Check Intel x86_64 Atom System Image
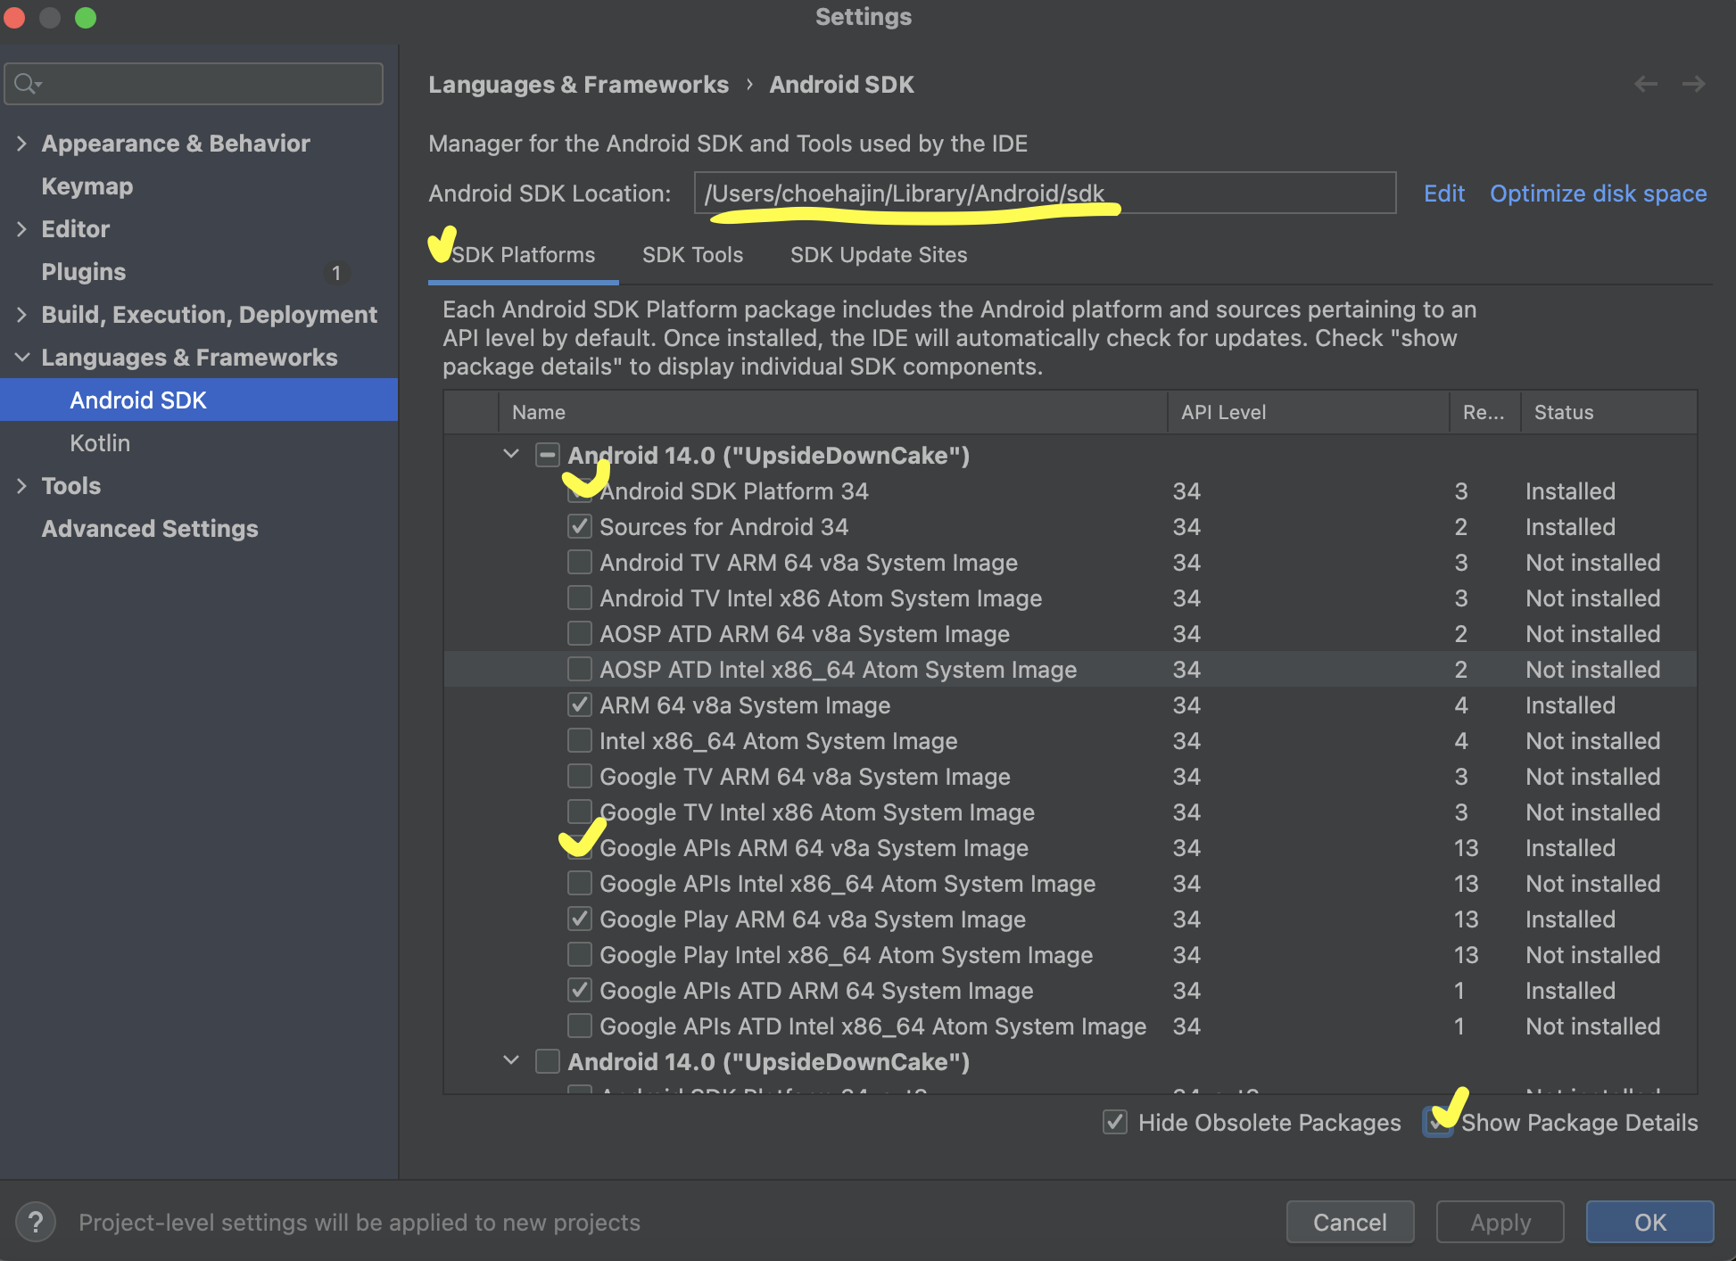This screenshot has width=1736, height=1261. click(580, 741)
